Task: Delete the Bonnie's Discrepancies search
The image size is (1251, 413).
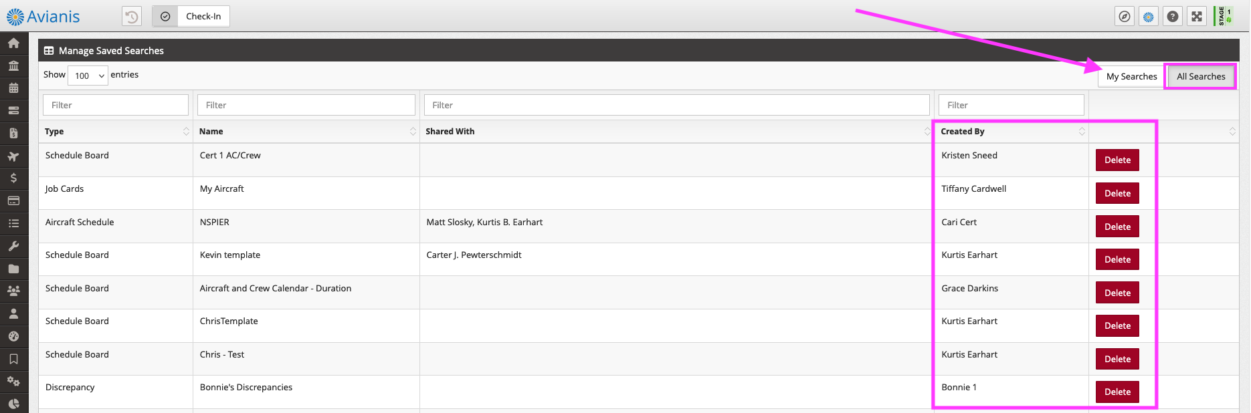Action: pyautogui.click(x=1117, y=392)
